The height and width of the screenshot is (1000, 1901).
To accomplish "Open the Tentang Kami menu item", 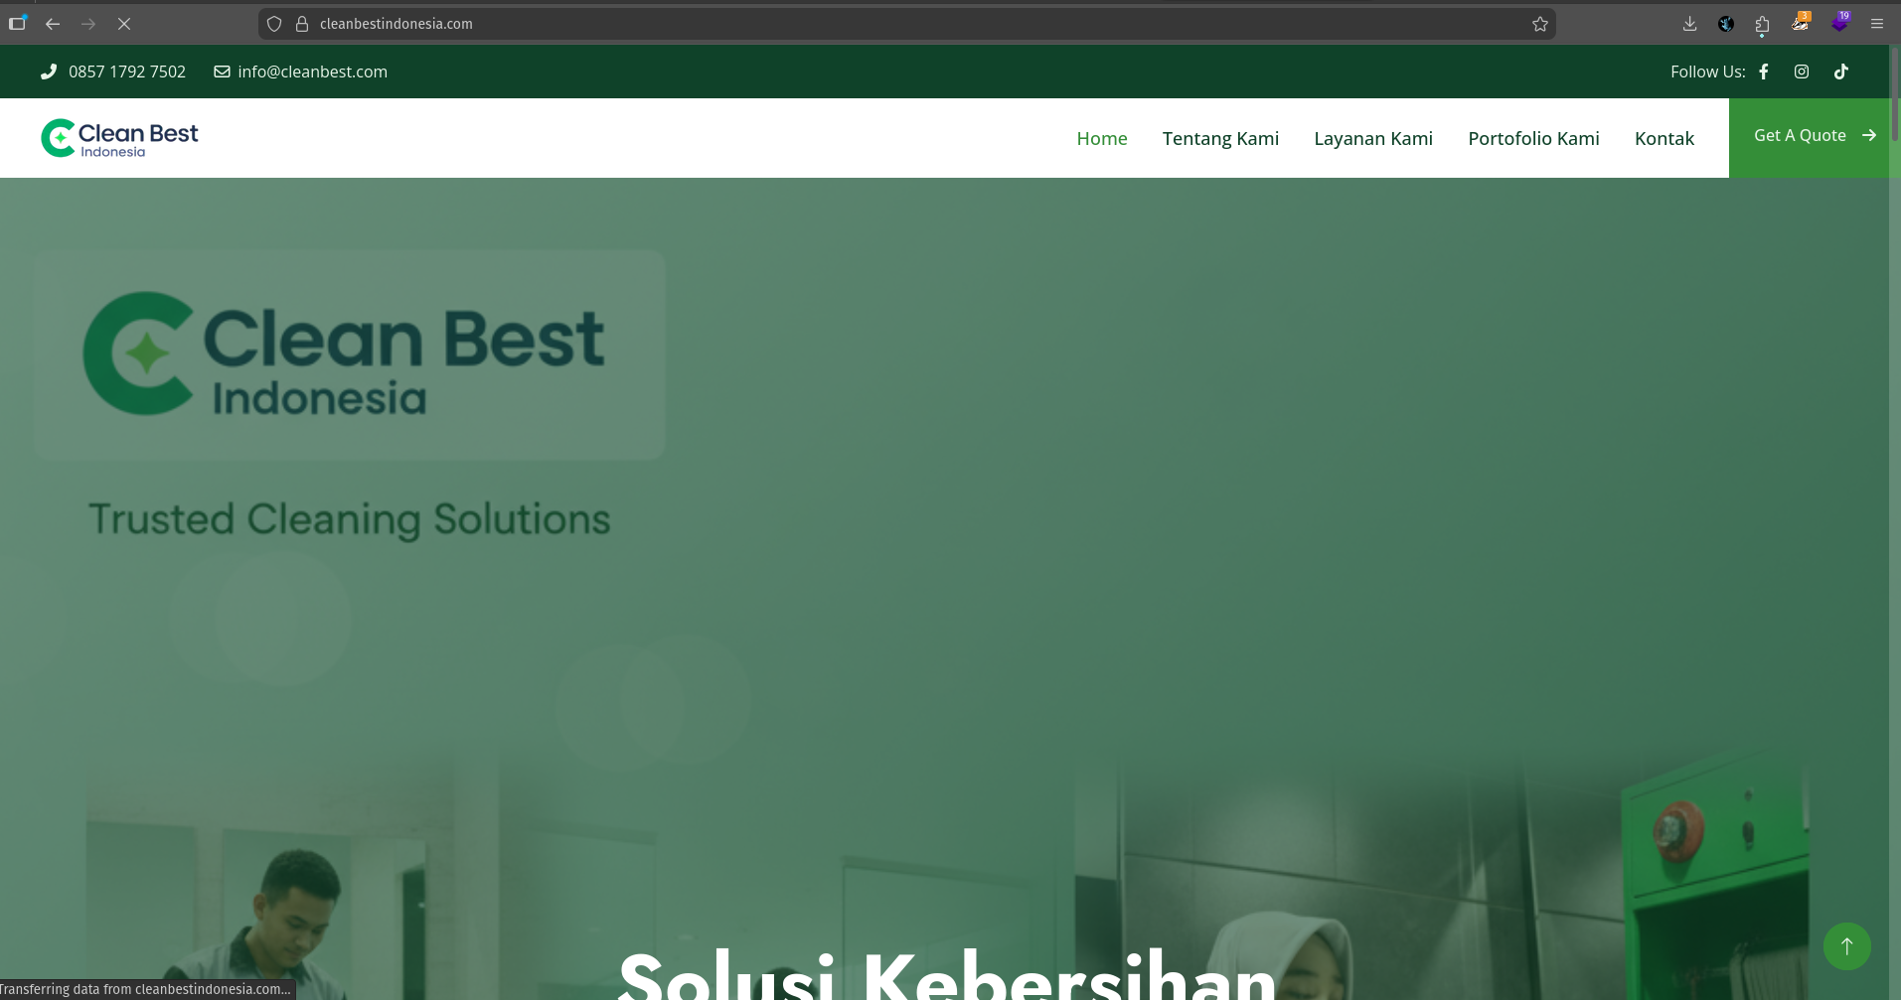I will pyautogui.click(x=1220, y=138).
